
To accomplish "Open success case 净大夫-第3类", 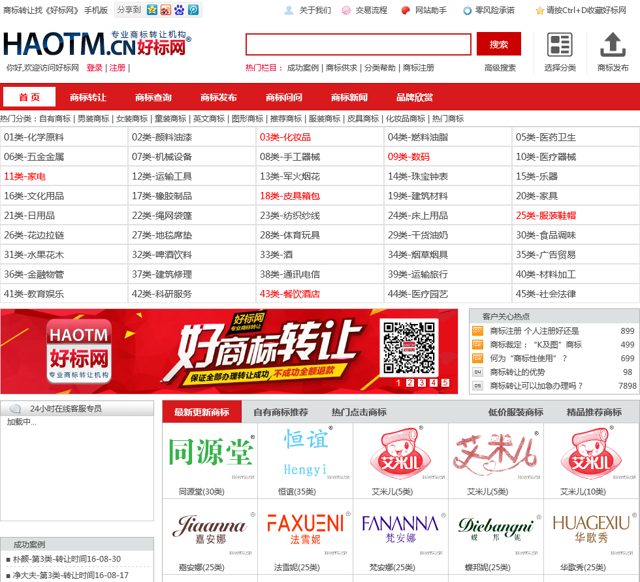I will pos(71,575).
